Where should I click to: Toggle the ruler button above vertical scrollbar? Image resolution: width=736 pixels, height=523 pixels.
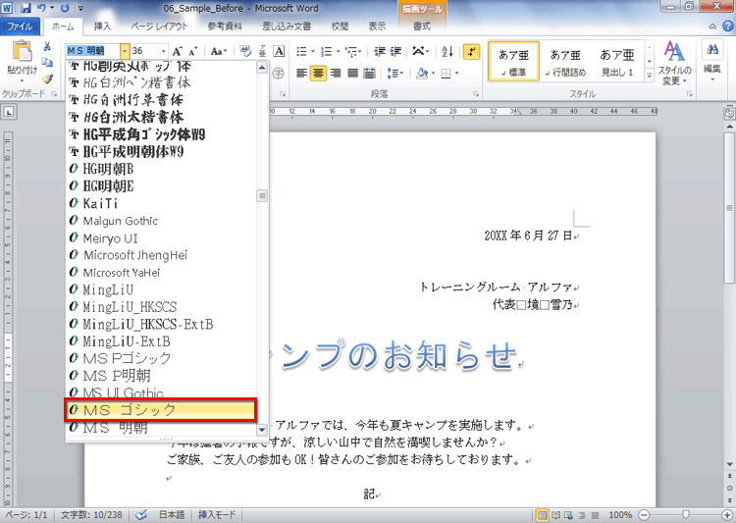[x=729, y=113]
